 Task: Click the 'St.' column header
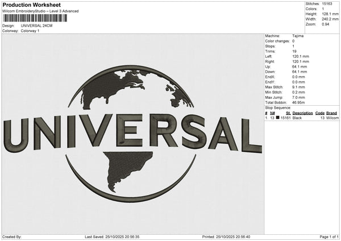point(288,113)
